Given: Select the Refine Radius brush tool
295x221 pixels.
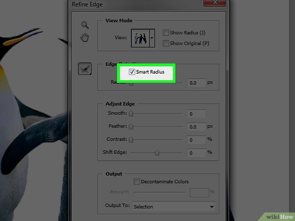Looking at the screenshot, I should 85,69.
